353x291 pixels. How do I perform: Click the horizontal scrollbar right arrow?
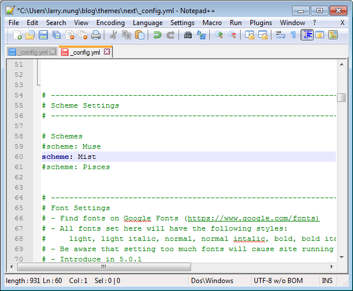331,267
